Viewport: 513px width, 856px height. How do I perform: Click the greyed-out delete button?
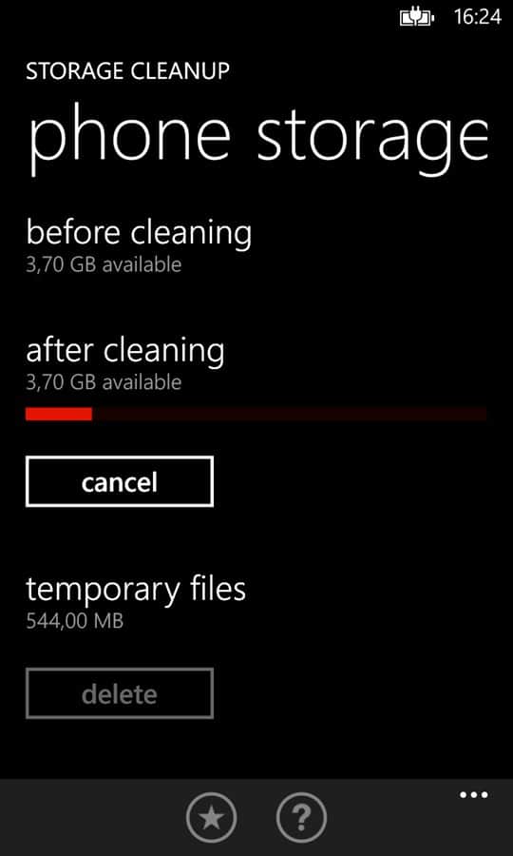[x=120, y=693]
